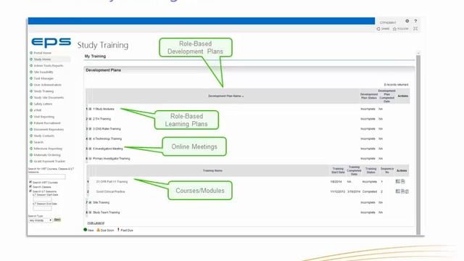Expand the 5 Investigators Meeting plan
This screenshot has width=464, height=261.
coord(90,149)
